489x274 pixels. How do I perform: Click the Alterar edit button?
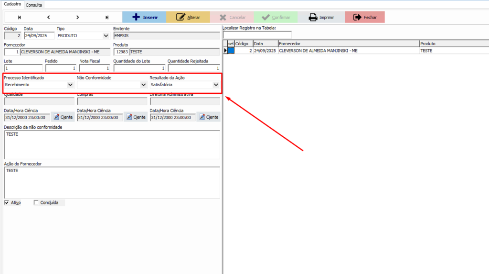pos(188,17)
